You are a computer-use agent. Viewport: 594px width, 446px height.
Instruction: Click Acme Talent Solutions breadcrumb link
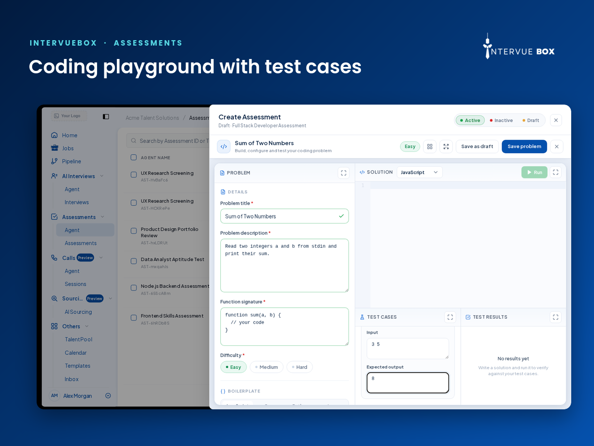[x=152, y=118]
